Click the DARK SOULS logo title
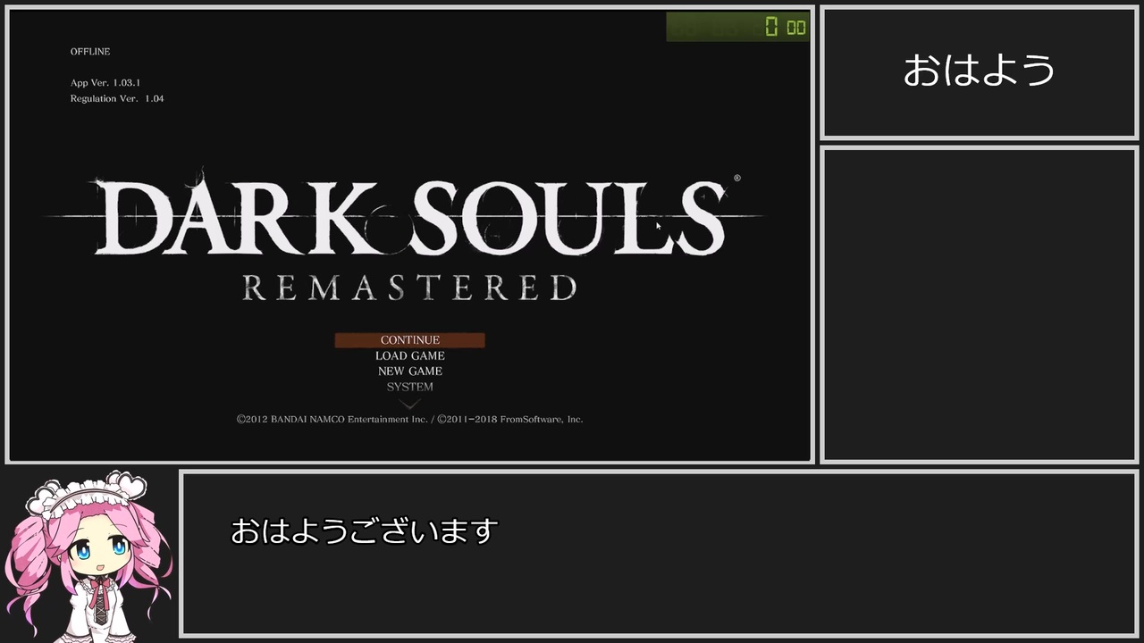Viewport: 1144px width, 643px height. point(409,216)
